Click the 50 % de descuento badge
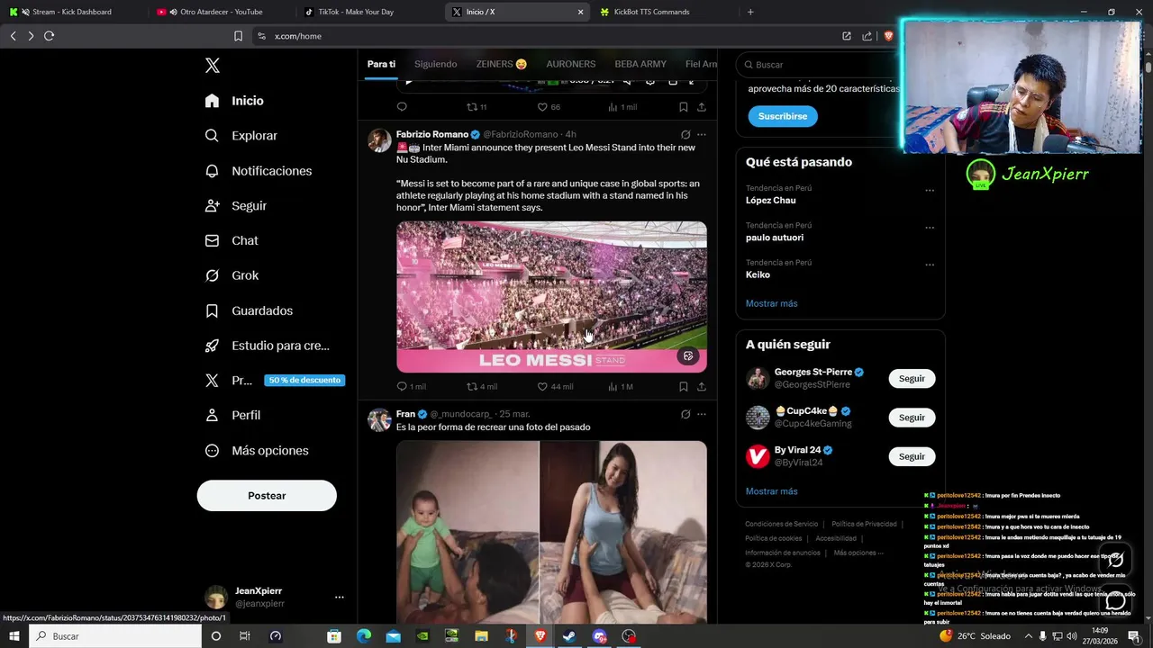1153x648 pixels. pyautogui.click(x=304, y=381)
